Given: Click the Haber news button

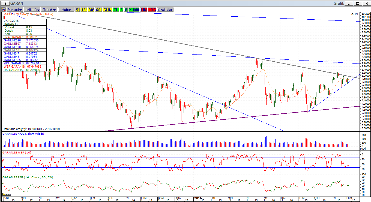Looking at the screenshot, I should tap(66, 10).
